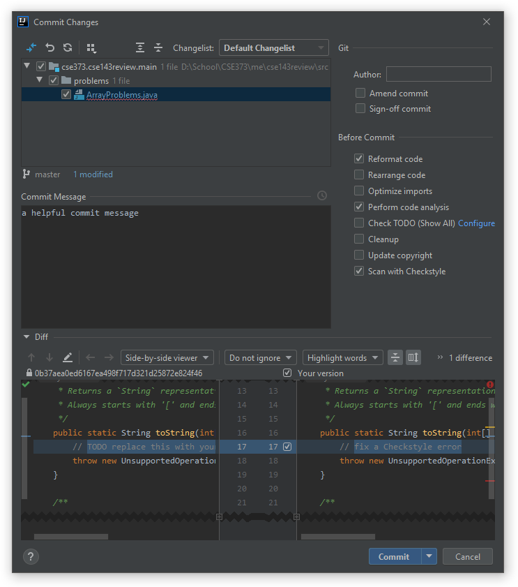The image size is (518, 587).
Task: Uncheck Perform code analysis checkbox
Action: point(359,207)
